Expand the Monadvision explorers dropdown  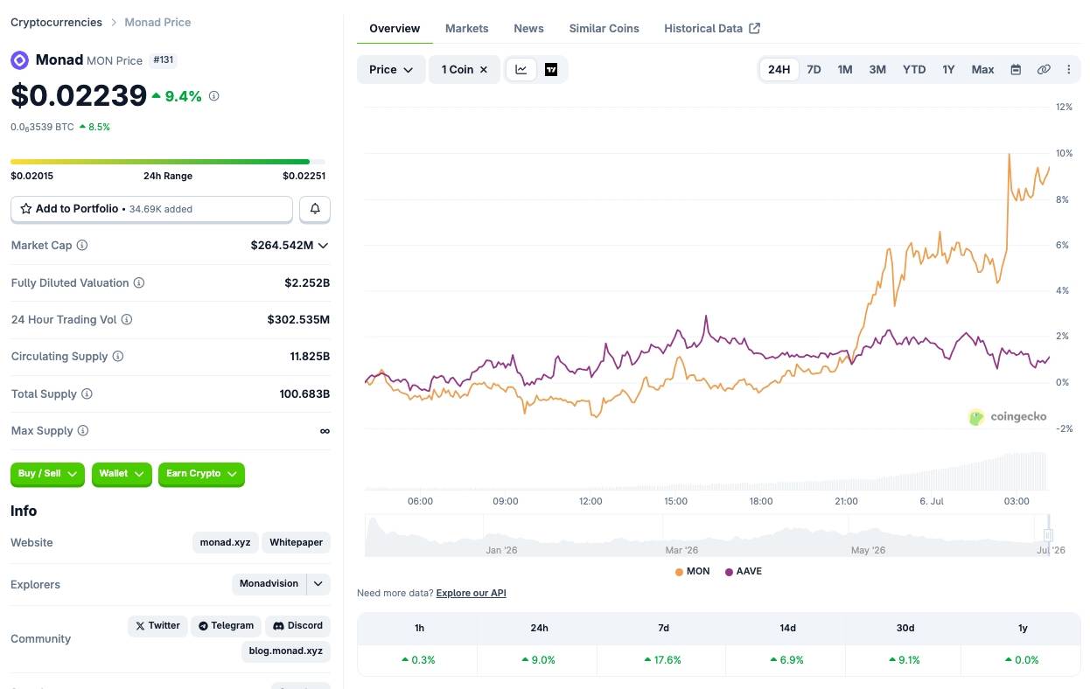click(318, 584)
